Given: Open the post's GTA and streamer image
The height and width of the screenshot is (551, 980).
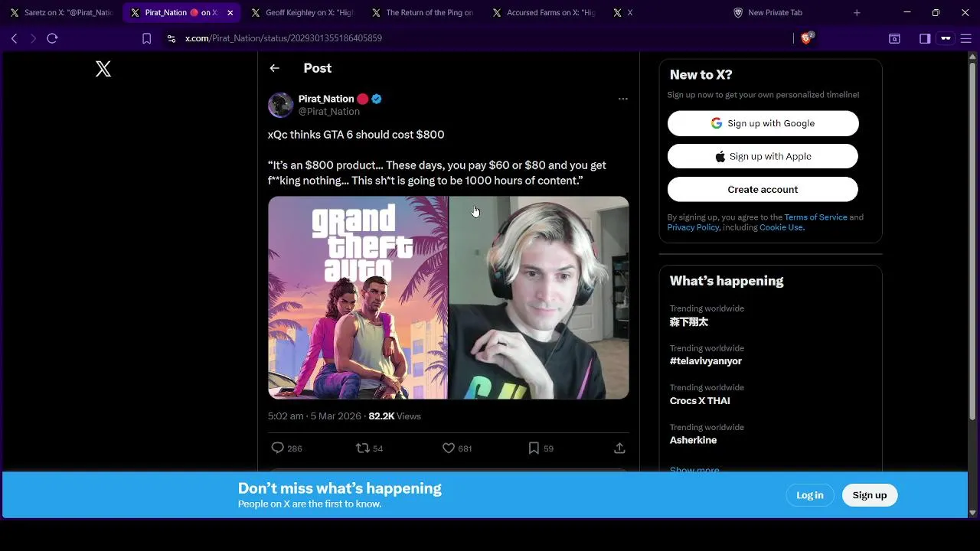Looking at the screenshot, I should pyautogui.click(x=449, y=298).
